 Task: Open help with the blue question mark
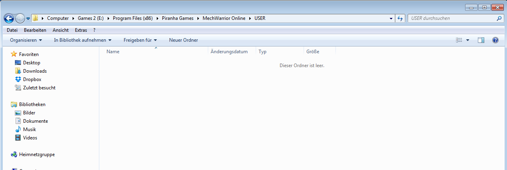[495, 40]
